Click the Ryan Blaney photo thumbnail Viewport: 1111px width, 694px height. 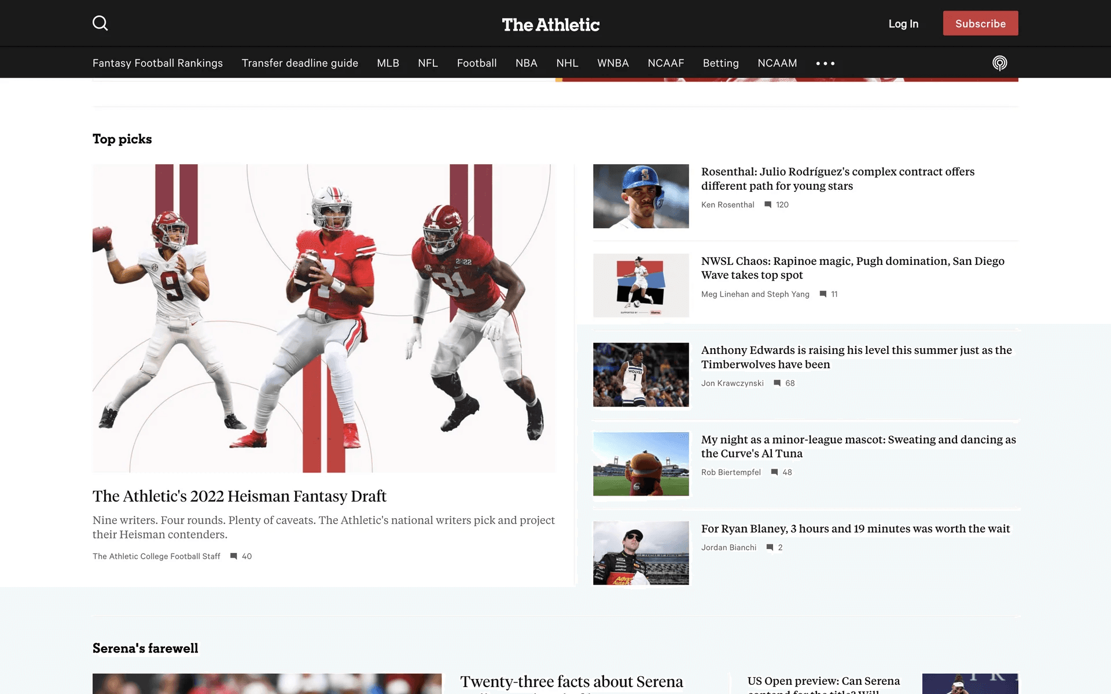coord(641,553)
